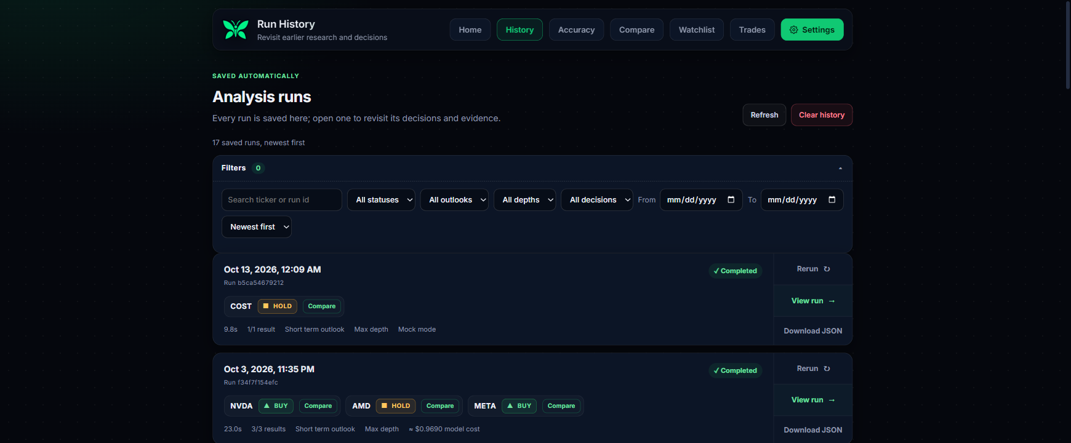Go to the Trades tab

click(x=752, y=30)
